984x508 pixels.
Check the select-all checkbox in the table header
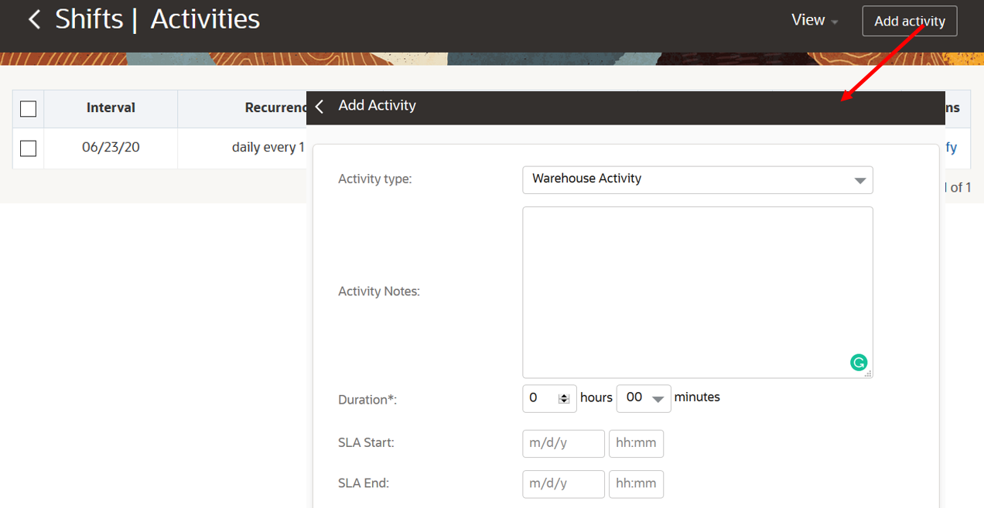point(28,108)
